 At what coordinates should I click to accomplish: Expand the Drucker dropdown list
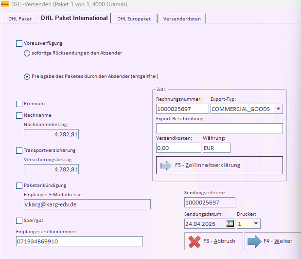click(256, 223)
